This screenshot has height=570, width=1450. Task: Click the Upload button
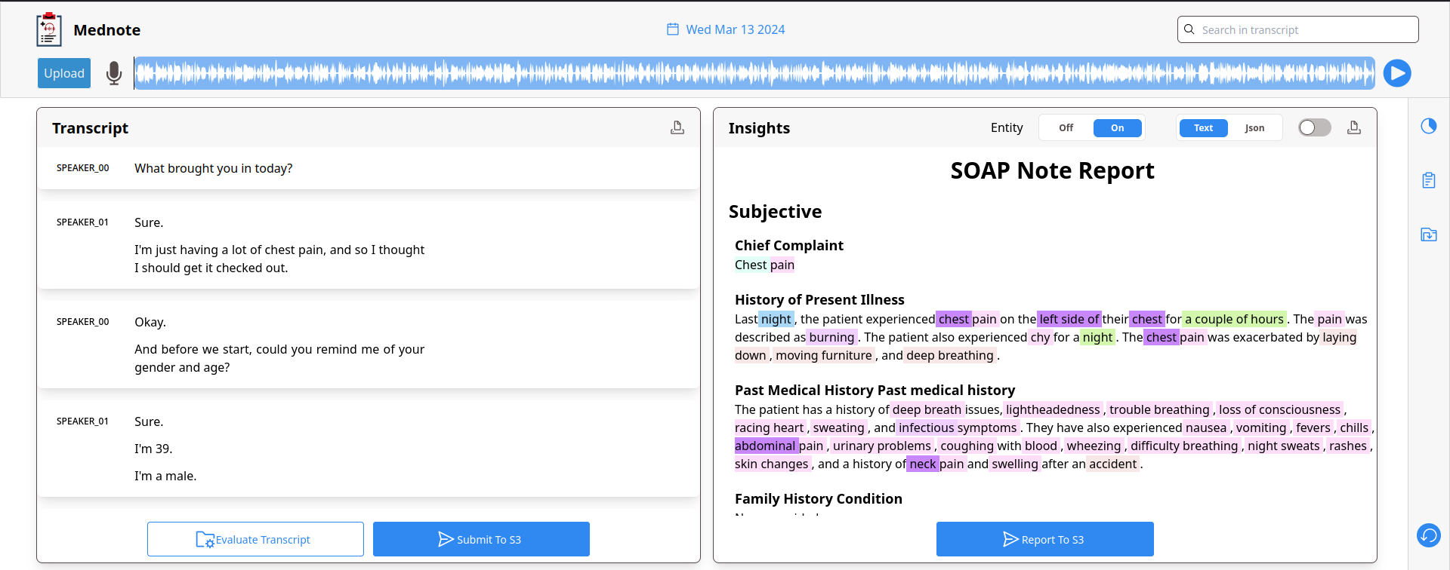click(x=64, y=73)
